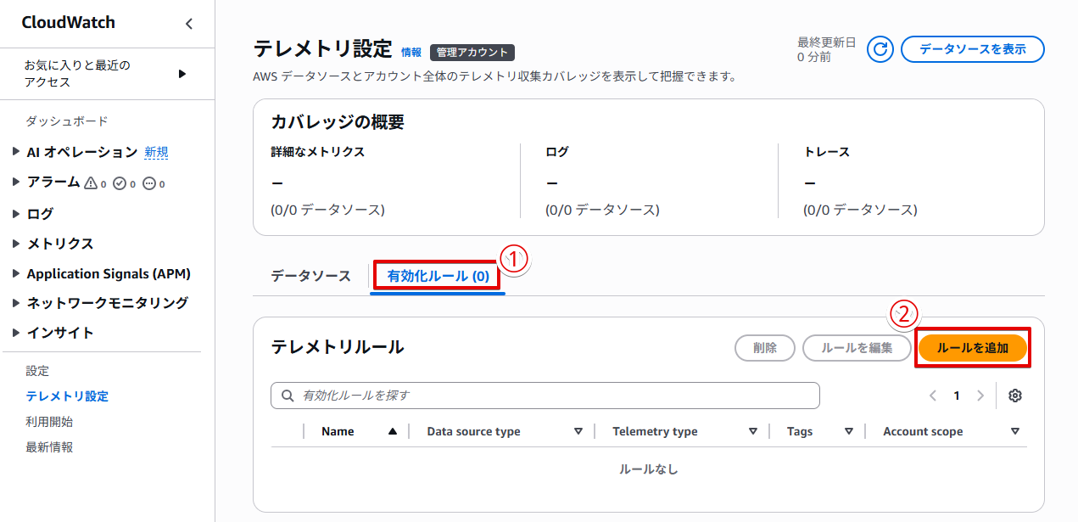Open telemetry rules table preferences gear
Image resolution: width=1078 pixels, height=522 pixels.
pos(1015,396)
